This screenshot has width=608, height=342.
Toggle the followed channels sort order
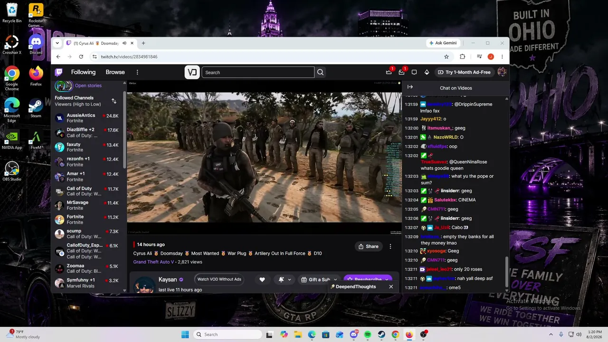114,101
